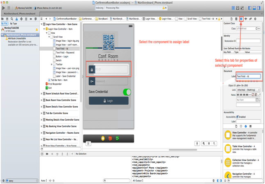Open the File inspector tab icon
Image resolution: width=265 pixels, height=184 pixels.
(231, 19)
